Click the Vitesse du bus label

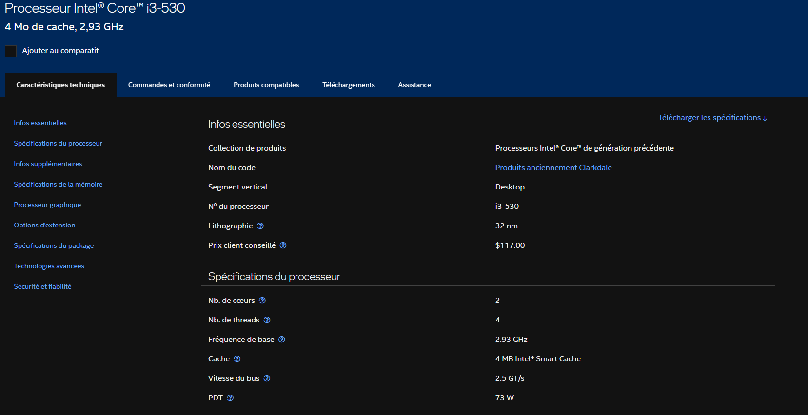click(x=234, y=378)
